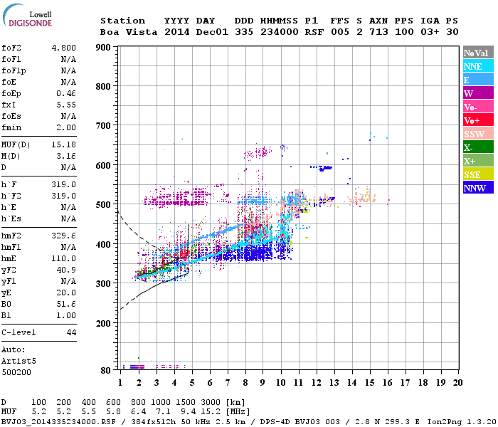This screenshot has height=427, width=498.
Task: Click the yE value 20.0
Action: 66,293
